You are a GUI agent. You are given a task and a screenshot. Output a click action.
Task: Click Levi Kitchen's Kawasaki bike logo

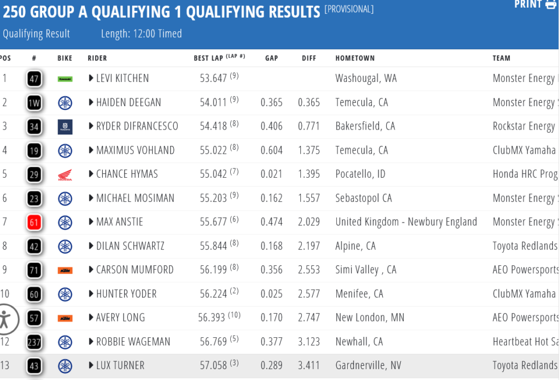65,79
